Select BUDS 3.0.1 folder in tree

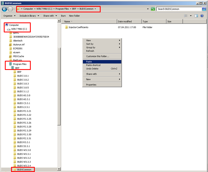point(23,76)
